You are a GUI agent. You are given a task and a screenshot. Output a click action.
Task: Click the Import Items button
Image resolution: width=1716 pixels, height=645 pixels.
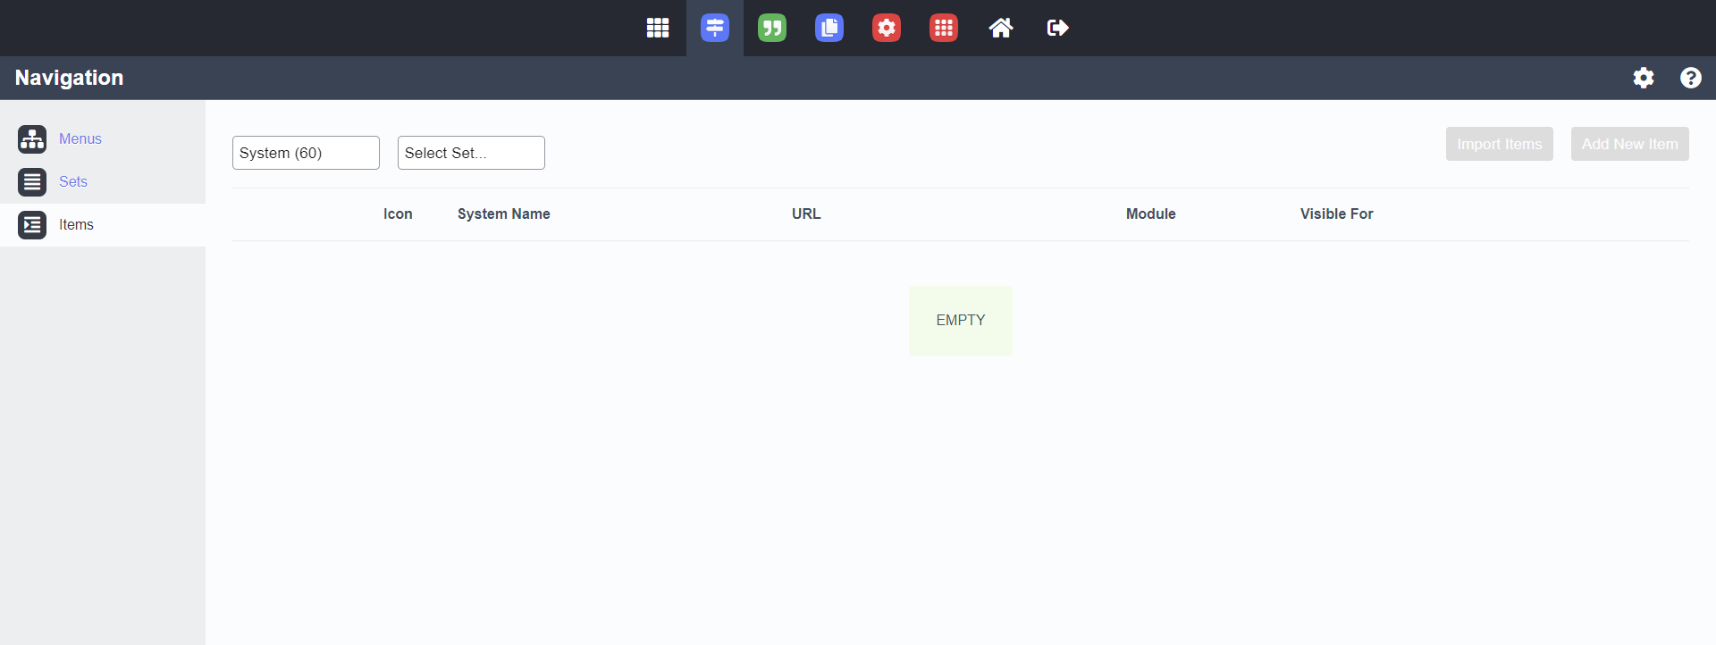[1499, 144]
